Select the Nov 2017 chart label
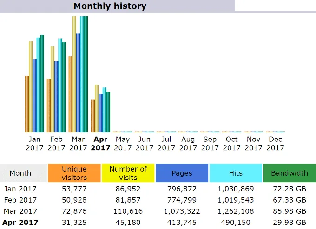 (254, 143)
